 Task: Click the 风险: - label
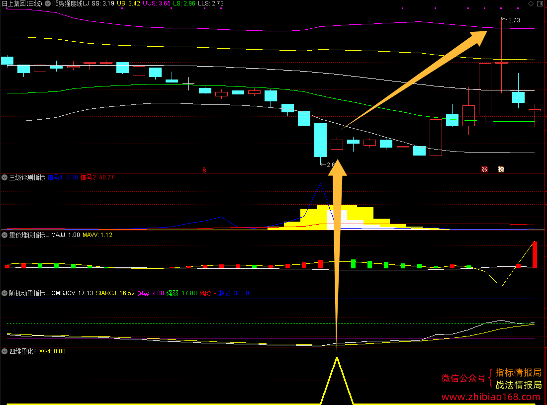(207, 294)
